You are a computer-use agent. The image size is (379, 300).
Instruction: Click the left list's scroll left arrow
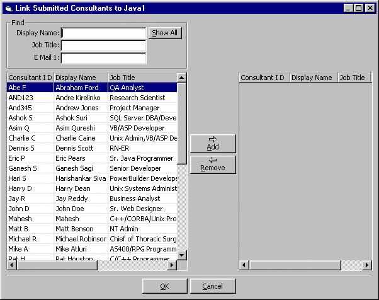tap(11, 265)
